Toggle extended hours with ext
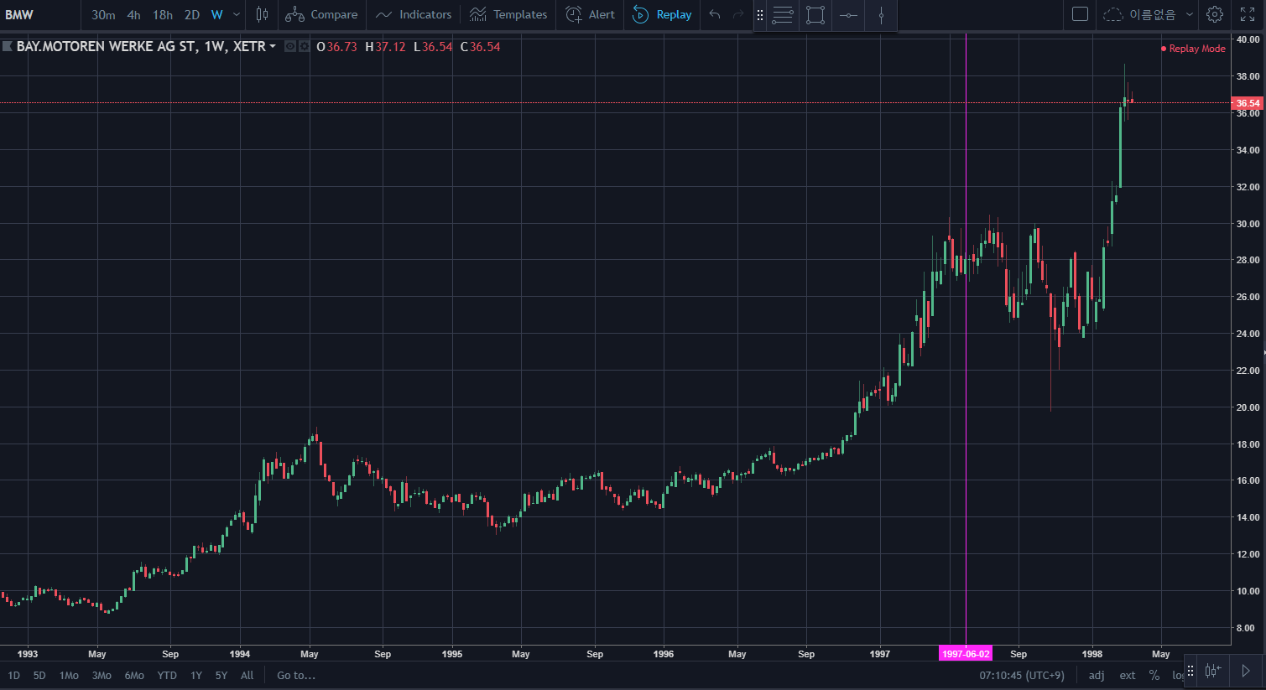1266x690 pixels. click(1128, 675)
